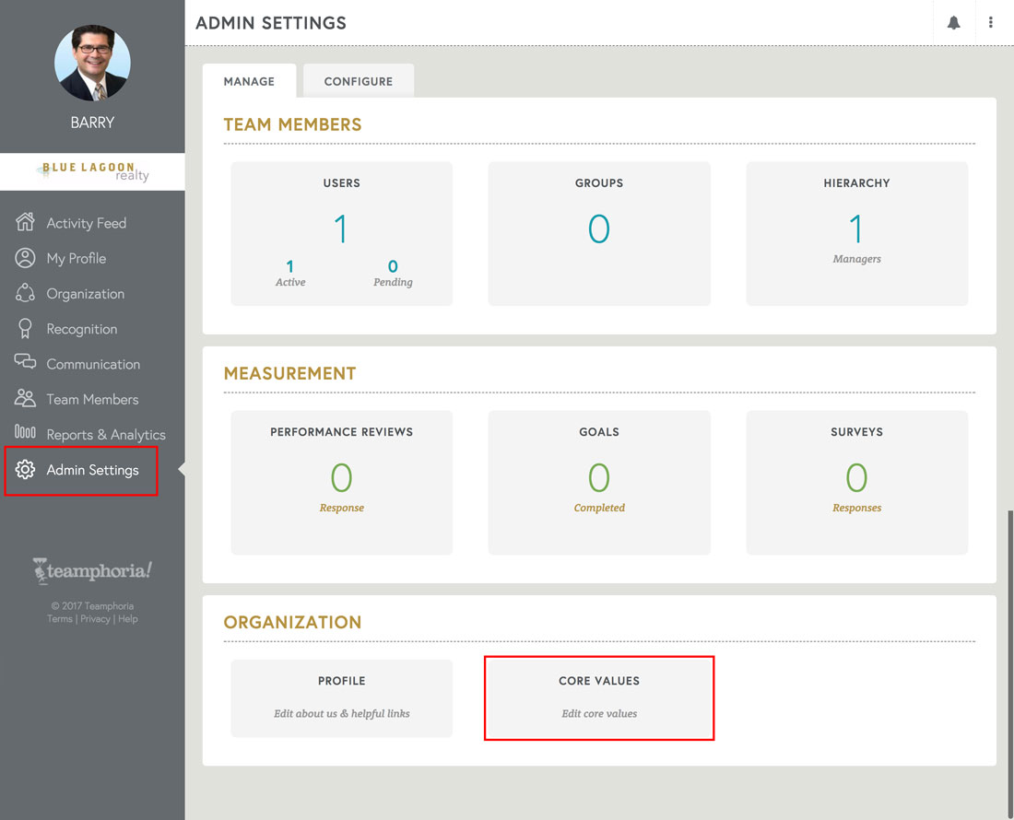
Task: Open the three-dot overflow menu
Action: click(x=991, y=22)
